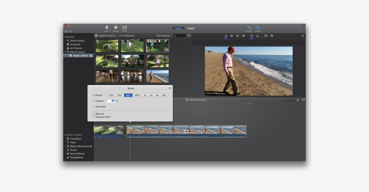Collapse the iMovie Library disclosure triangle

65,52
